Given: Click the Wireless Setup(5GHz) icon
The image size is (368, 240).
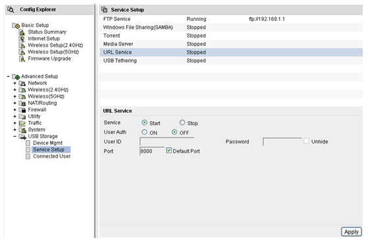Looking at the screenshot, I should (22, 52).
